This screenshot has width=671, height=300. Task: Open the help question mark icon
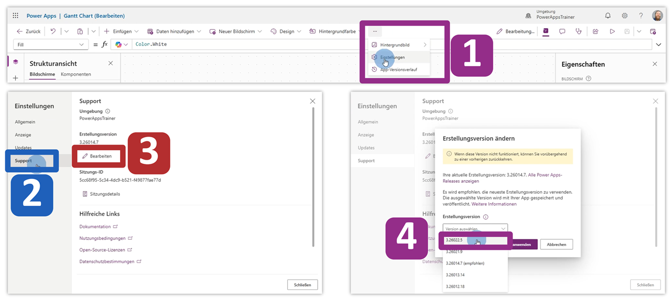[641, 16]
